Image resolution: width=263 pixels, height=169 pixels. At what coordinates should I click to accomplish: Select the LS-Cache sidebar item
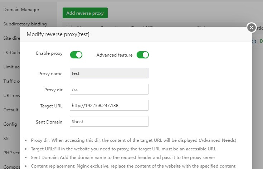pyautogui.click(x=11, y=53)
